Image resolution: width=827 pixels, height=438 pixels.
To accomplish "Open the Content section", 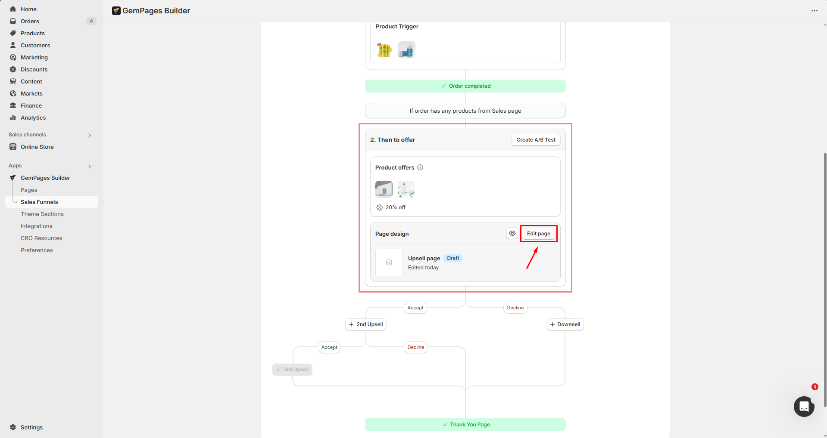I will pos(52,81).
